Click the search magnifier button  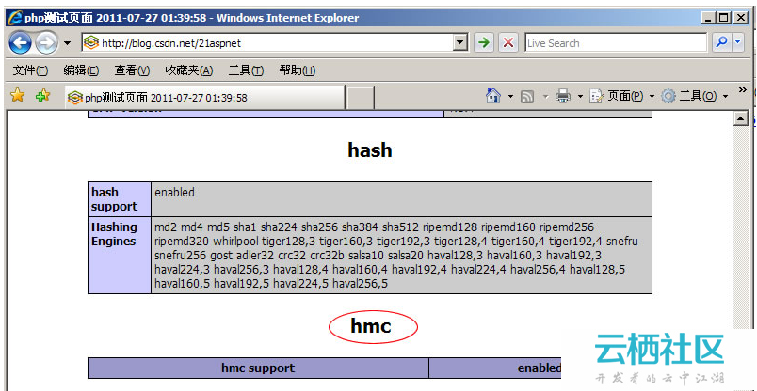(x=722, y=42)
